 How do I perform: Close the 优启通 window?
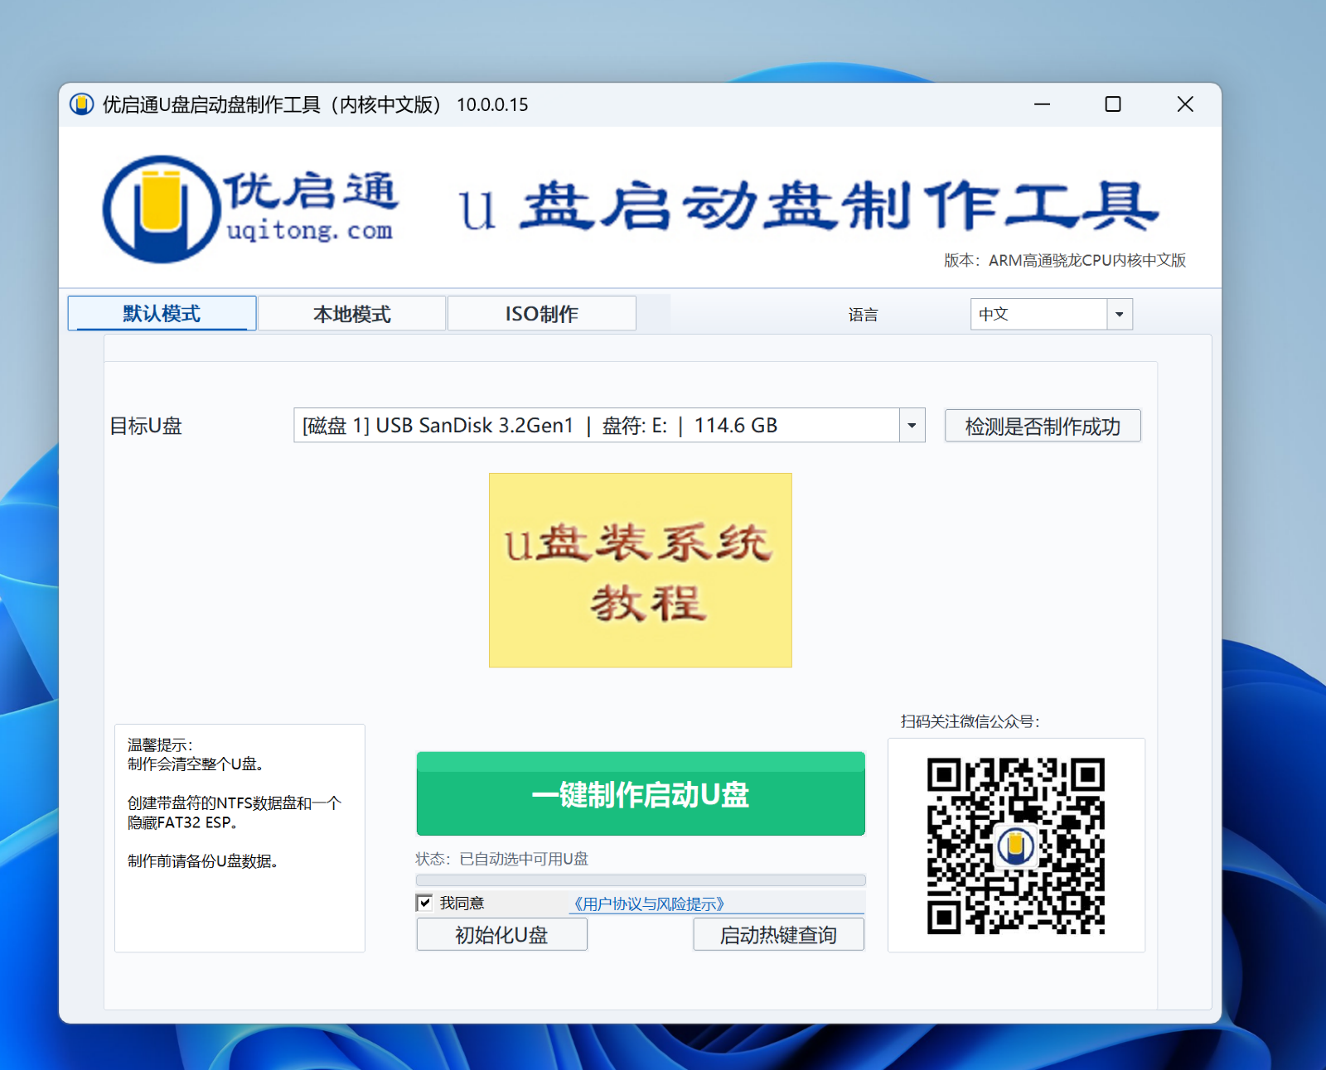(x=1185, y=104)
